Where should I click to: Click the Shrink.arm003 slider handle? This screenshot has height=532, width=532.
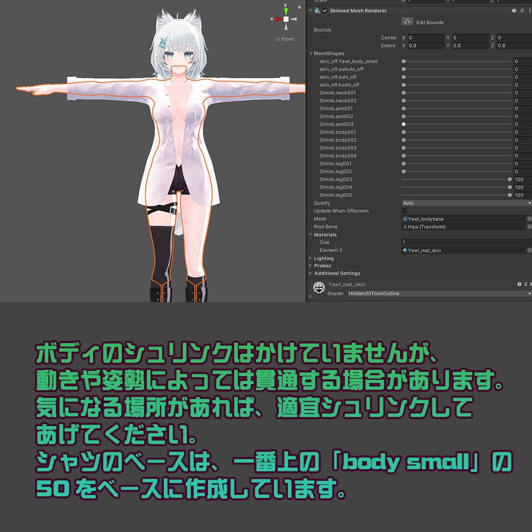[403, 124]
